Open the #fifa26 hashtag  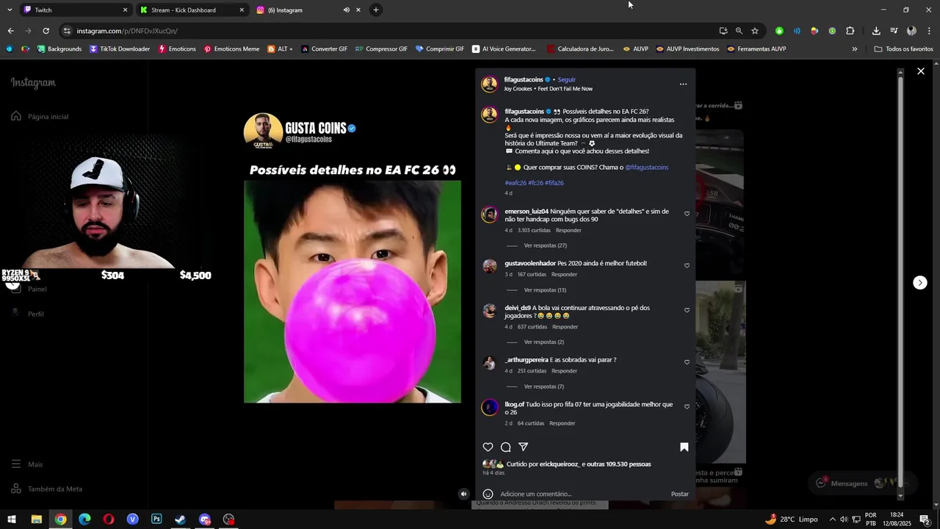(x=554, y=183)
